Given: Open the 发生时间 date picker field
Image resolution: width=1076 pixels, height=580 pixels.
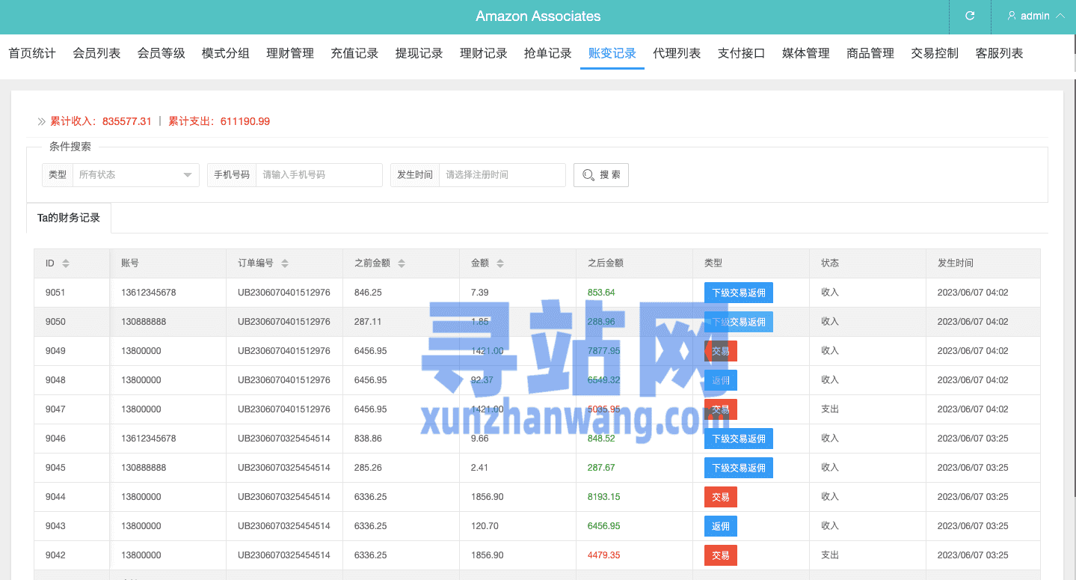Looking at the screenshot, I should 501,175.
